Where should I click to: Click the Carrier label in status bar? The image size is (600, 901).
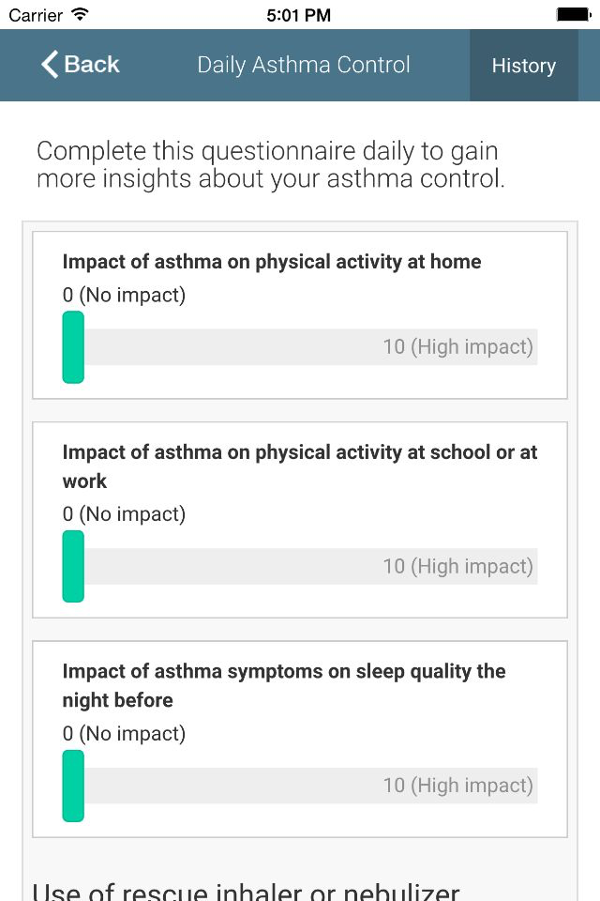(36, 15)
